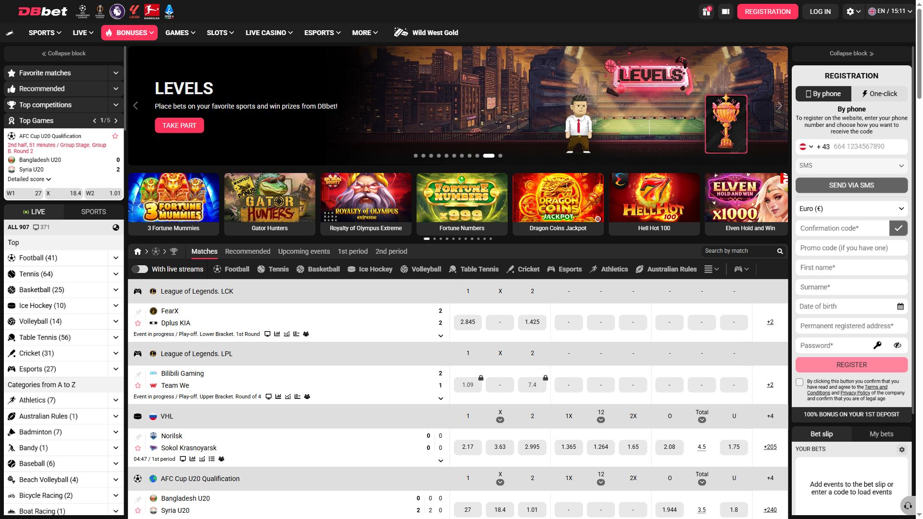Open the gift box bonus icon
Viewport: 923px width, 519px height.
706,12
